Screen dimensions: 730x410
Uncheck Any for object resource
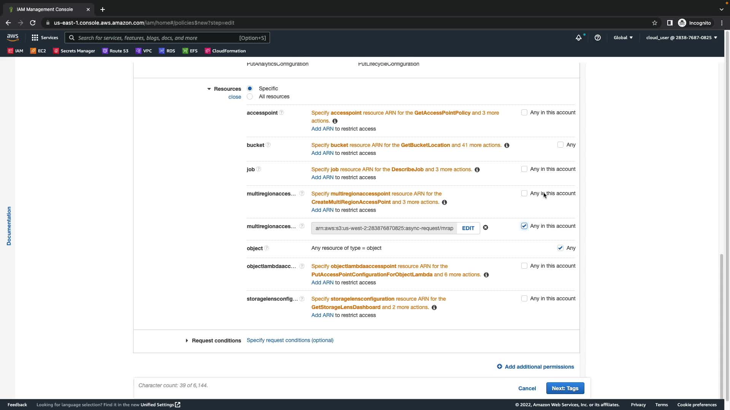point(560,248)
